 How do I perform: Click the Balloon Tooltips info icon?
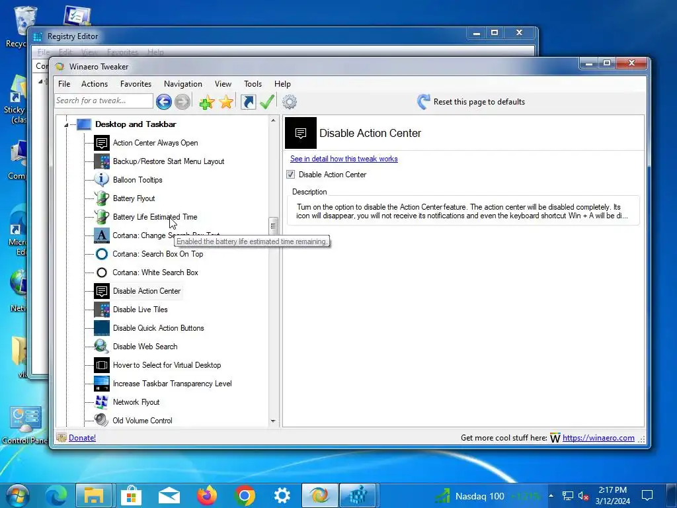[x=102, y=180]
